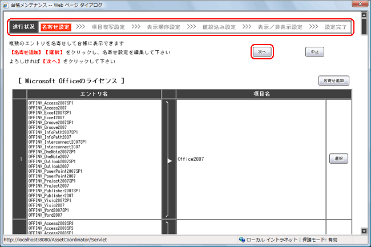The width and height of the screenshot is (371, 247).
Task: Select entry OFFINV_Visio2007SP1
Action: coord(50,200)
